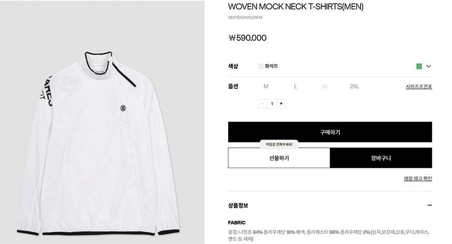Click the 선물하기 gift button
The height and width of the screenshot is (244, 452).
pyautogui.click(x=279, y=158)
